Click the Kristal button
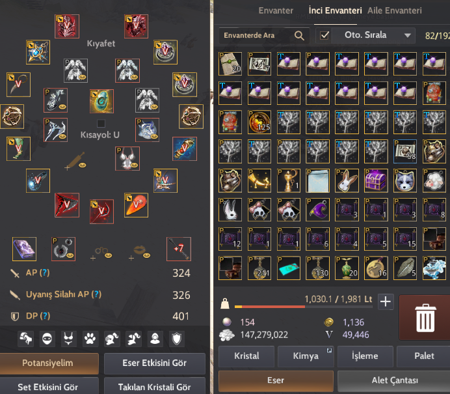The height and width of the screenshot is (394, 450). (246, 356)
